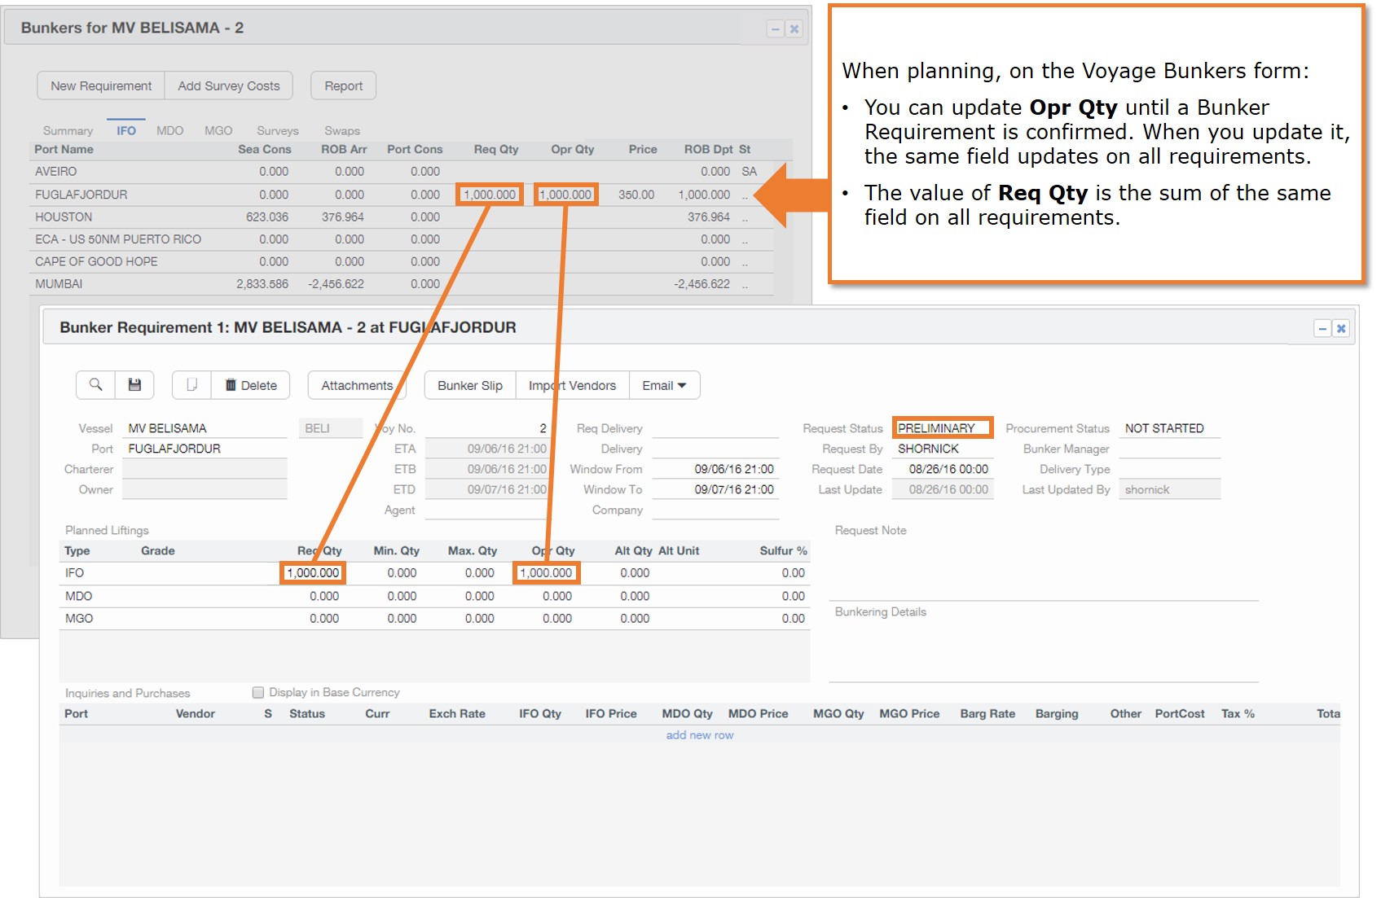The height and width of the screenshot is (898, 1381).
Task: Select the FUGLAFJORDUR port row
Action: pyautogui.click(x=81, y=195)
